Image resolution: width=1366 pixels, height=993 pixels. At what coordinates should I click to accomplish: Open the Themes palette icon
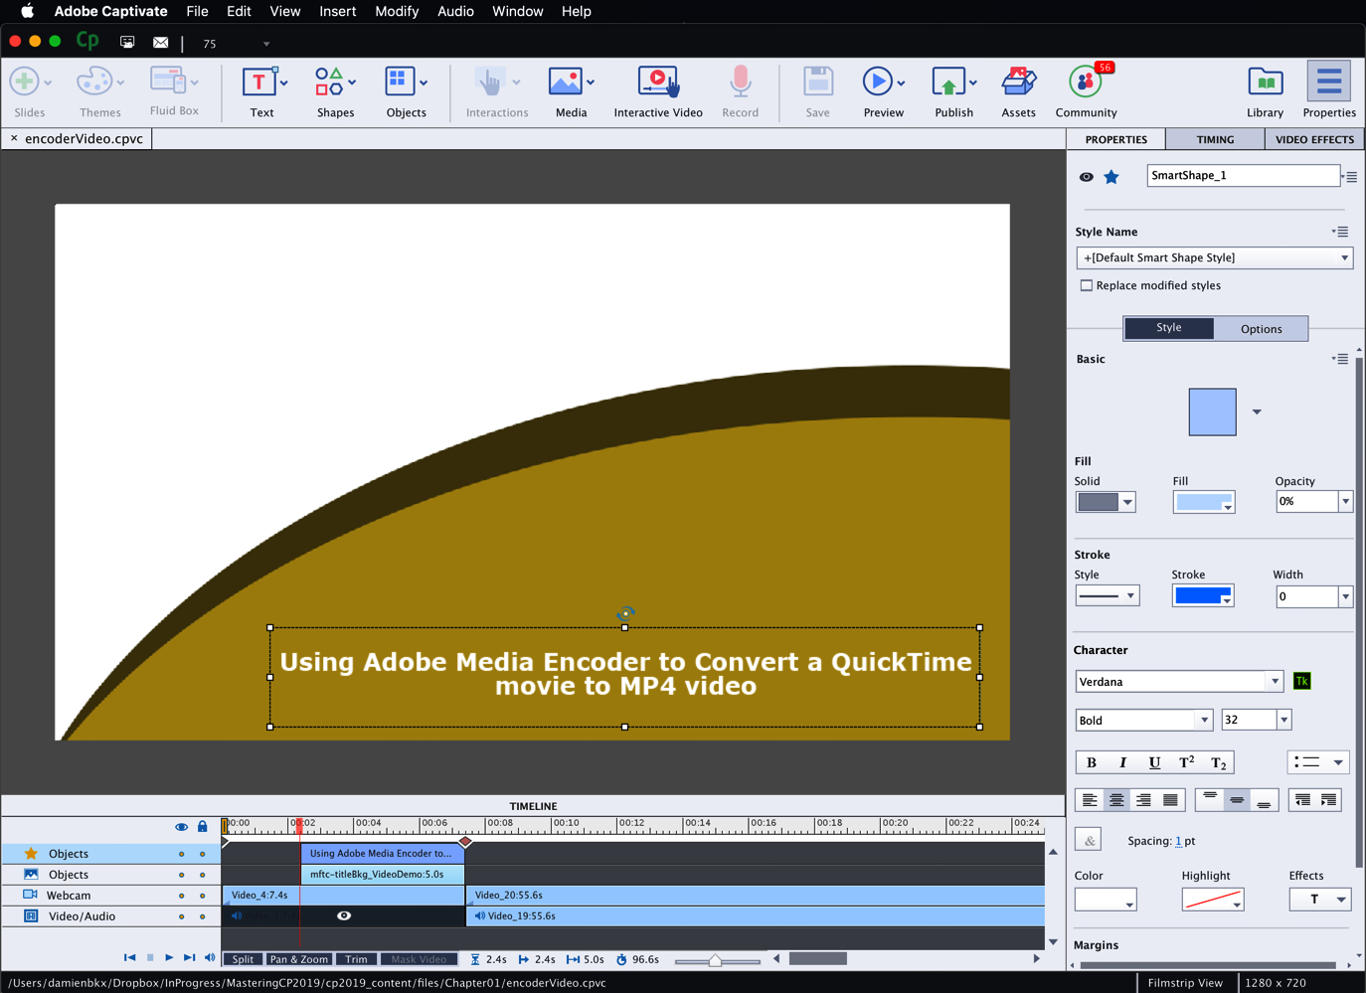coord(95,82)
